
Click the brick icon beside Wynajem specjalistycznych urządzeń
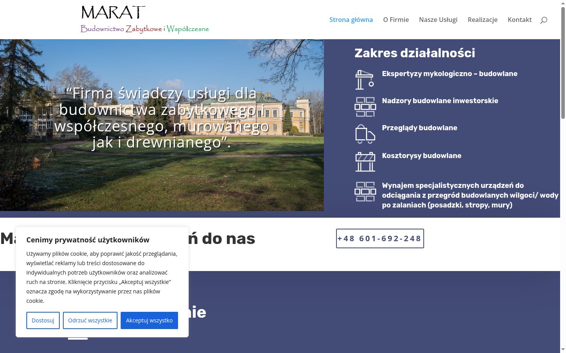365,191
